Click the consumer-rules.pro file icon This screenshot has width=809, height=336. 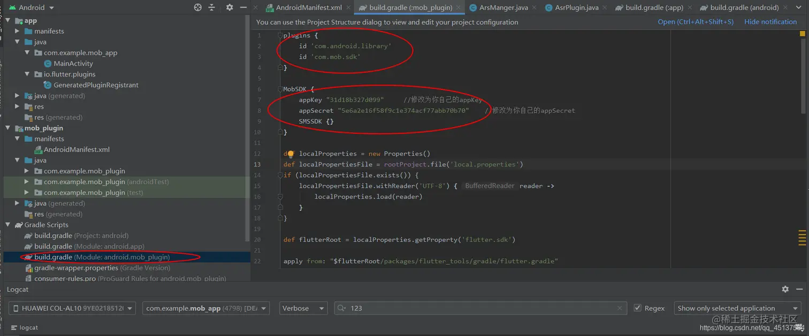(x=28, y=279)
